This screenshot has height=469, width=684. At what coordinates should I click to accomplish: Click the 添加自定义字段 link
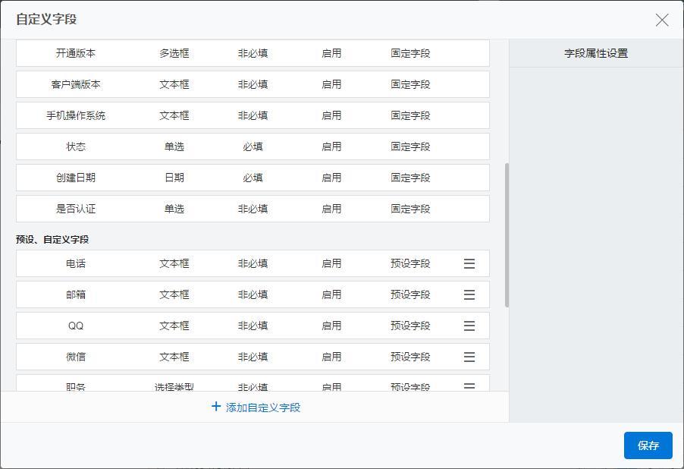[262, 408]
